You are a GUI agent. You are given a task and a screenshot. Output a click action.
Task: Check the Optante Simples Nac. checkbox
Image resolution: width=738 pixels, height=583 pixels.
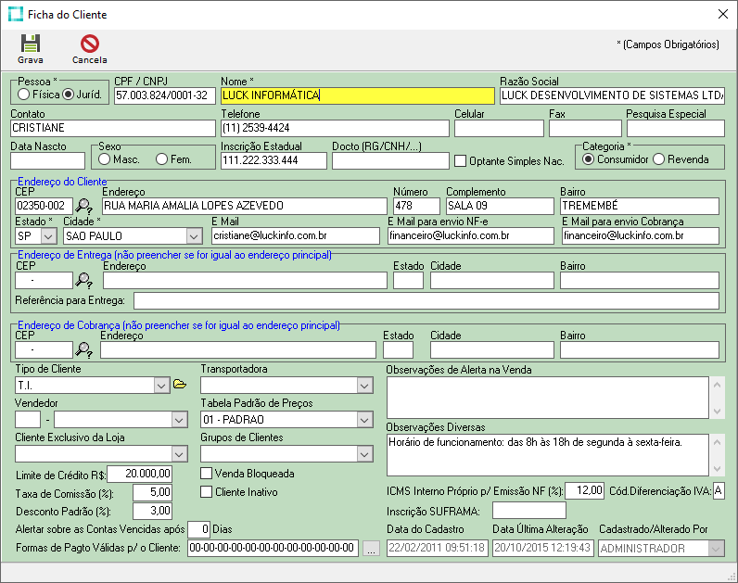(461, 161)
